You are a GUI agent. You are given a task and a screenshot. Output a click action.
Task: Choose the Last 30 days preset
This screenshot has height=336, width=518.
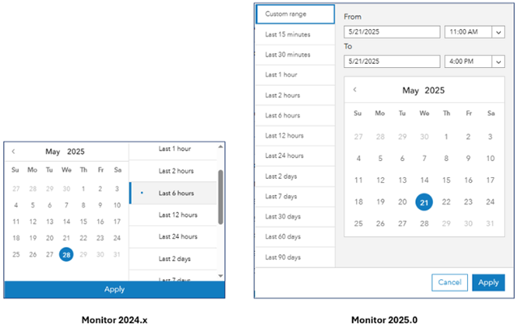click(x=295, y=216)
